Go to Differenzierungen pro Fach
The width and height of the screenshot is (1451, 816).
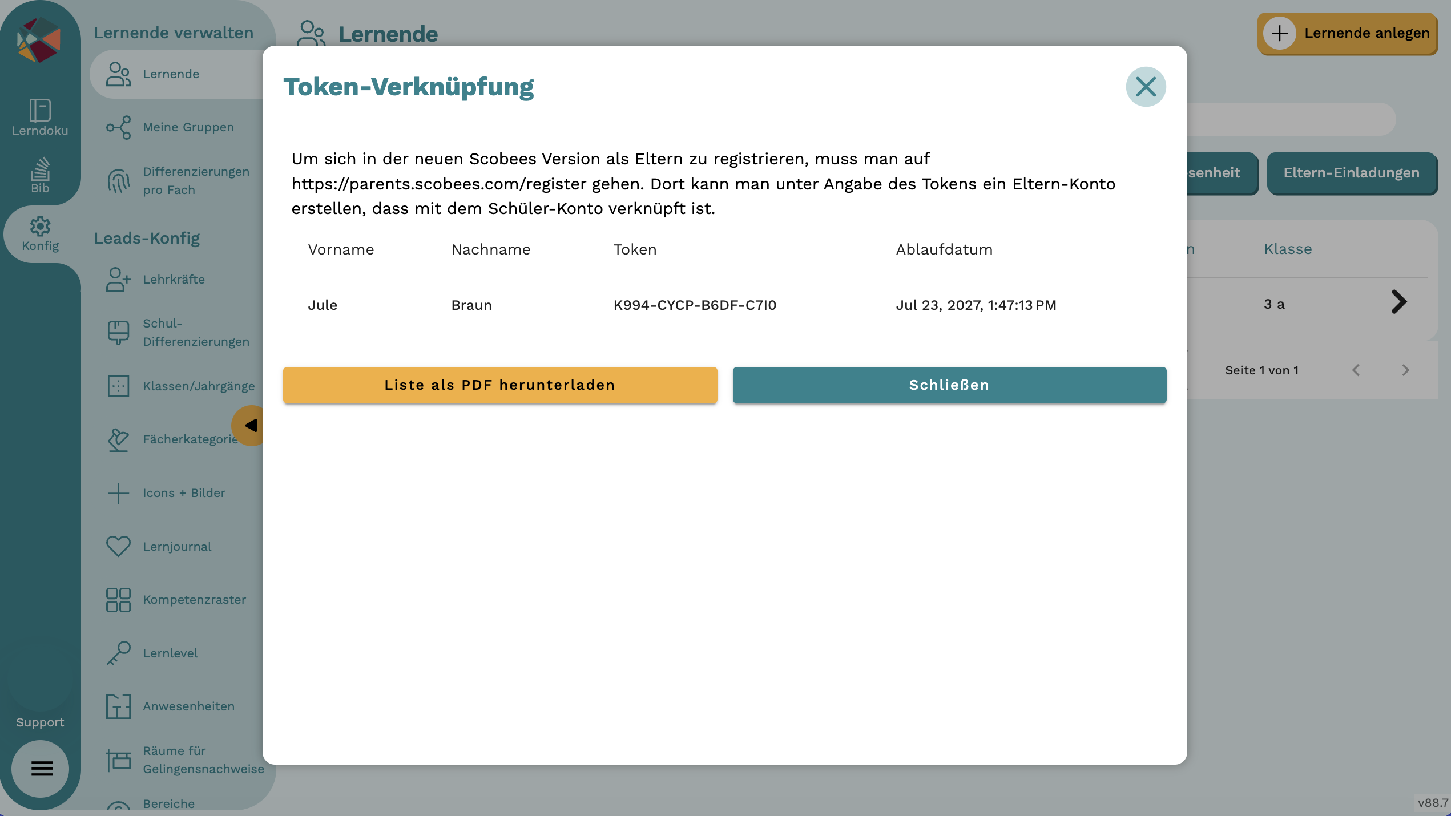click(x=177, y=181)
